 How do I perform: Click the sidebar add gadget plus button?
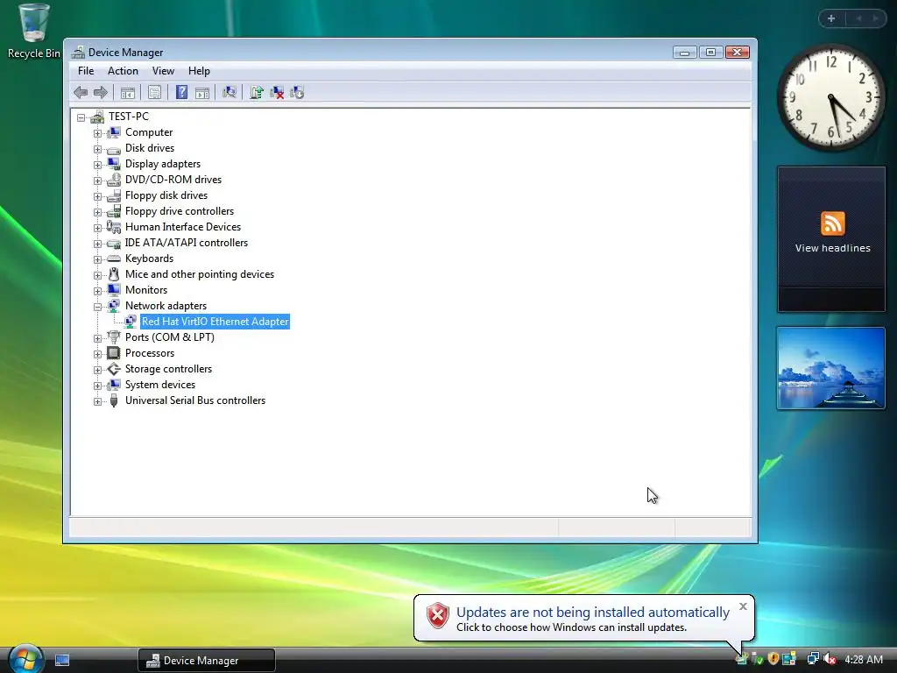831,18
